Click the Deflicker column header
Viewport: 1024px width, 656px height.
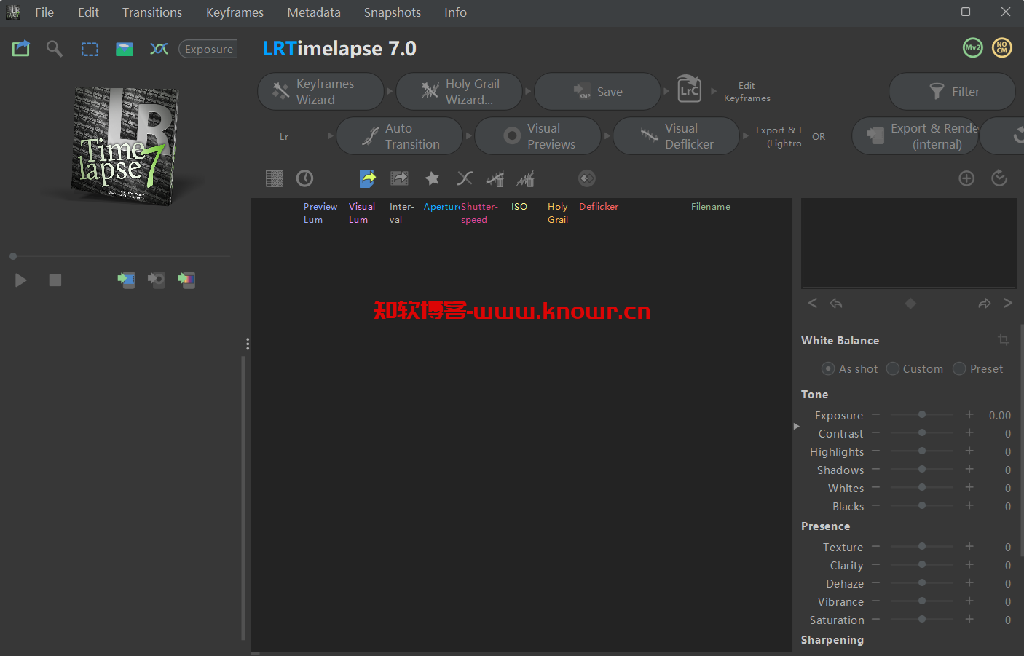[x=599, y=207]
